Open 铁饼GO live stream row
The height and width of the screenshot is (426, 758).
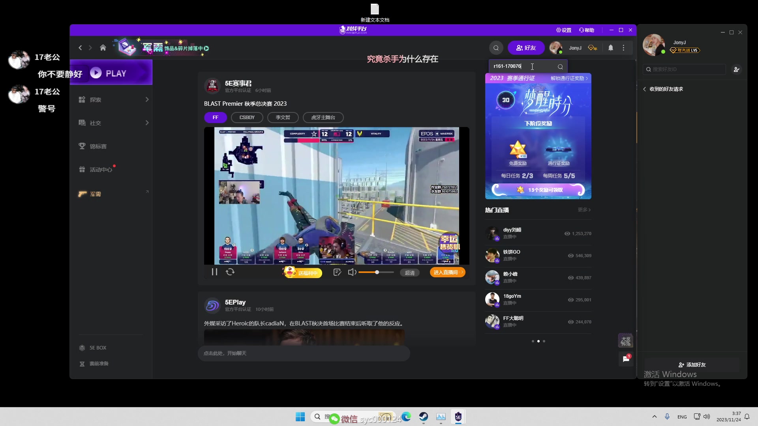coord(538,255)
